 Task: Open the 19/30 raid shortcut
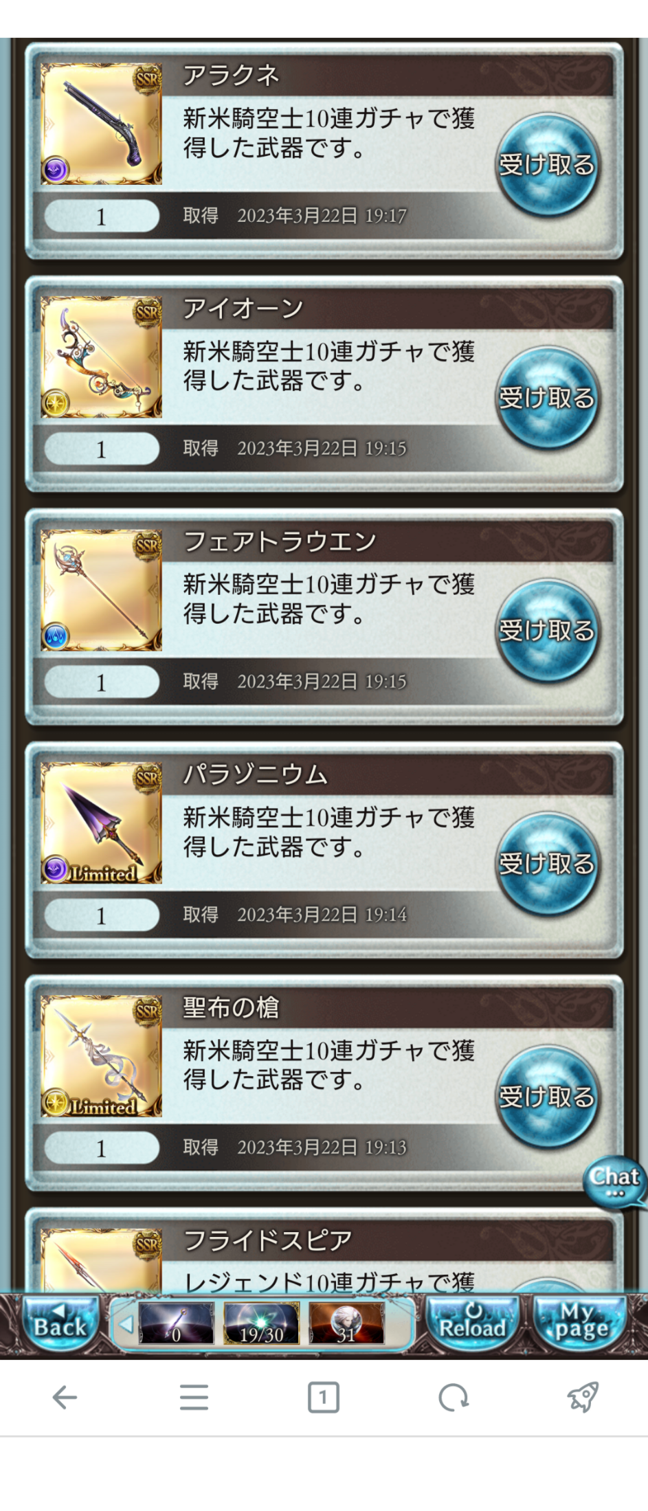[x=261, y=1323]
